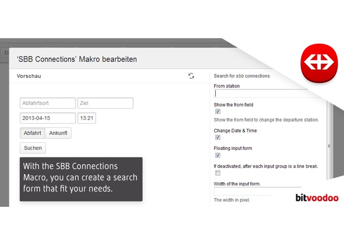This screenshot has width=344, height=245.
Task: Check the box below the line break text
Action: click(x=218, y=173)
